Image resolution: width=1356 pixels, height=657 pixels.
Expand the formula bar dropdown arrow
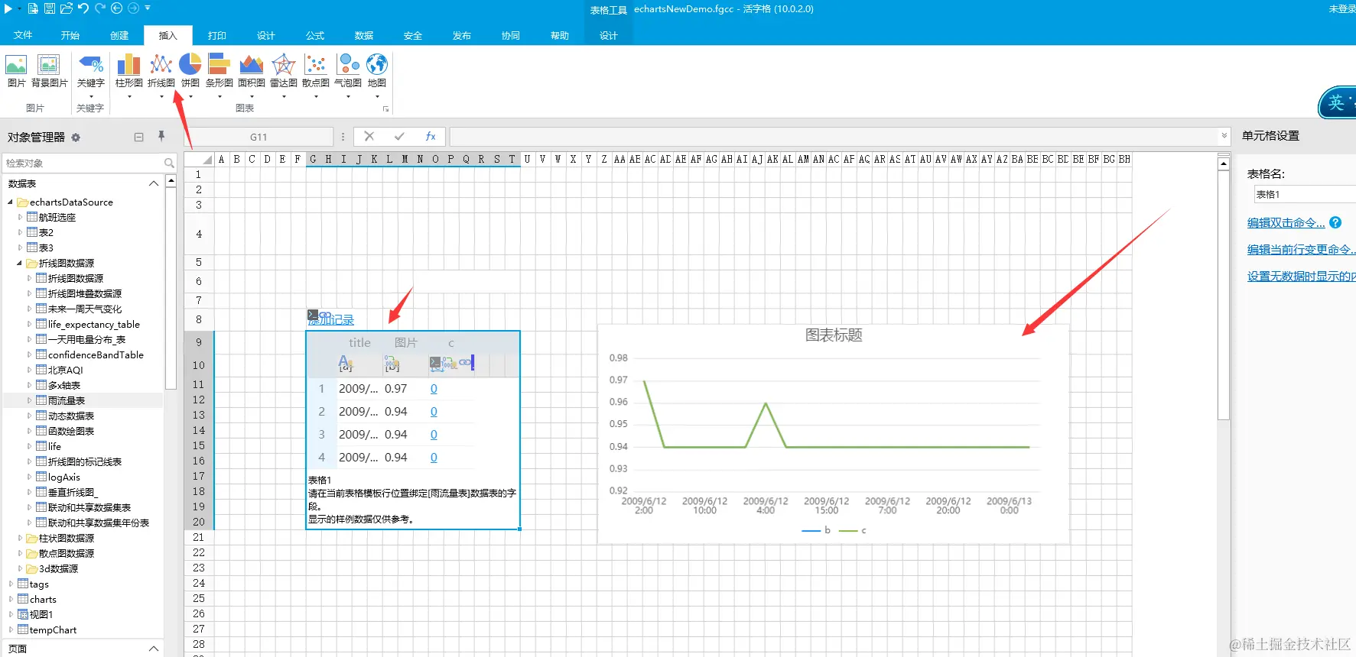pos(1224,136)
